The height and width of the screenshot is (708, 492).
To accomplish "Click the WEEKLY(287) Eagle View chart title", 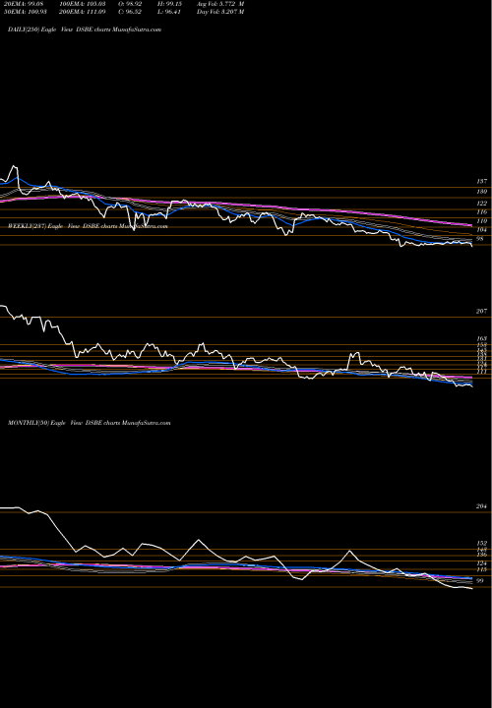I will [88, 226].
